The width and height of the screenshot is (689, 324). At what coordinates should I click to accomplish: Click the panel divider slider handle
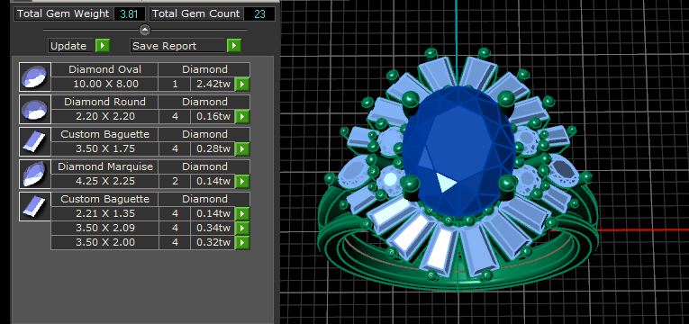tap(145, 30)
